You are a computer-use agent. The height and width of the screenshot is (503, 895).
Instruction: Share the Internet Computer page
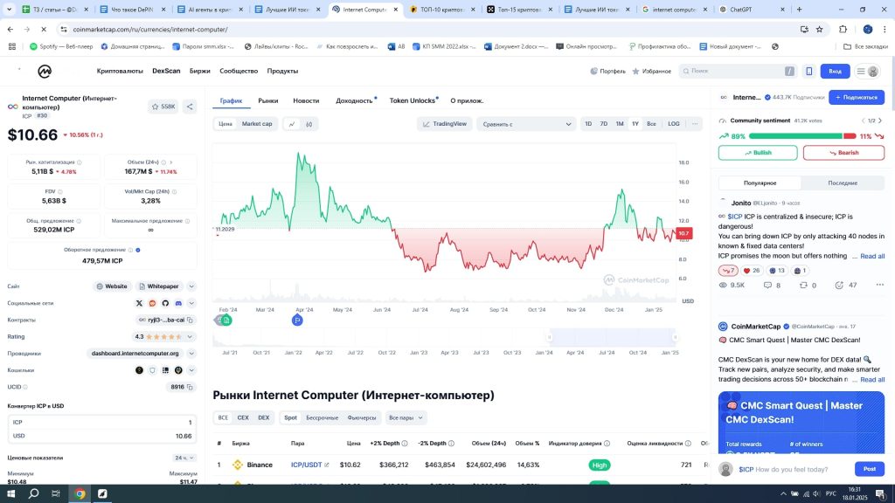(x=190, y=107)
